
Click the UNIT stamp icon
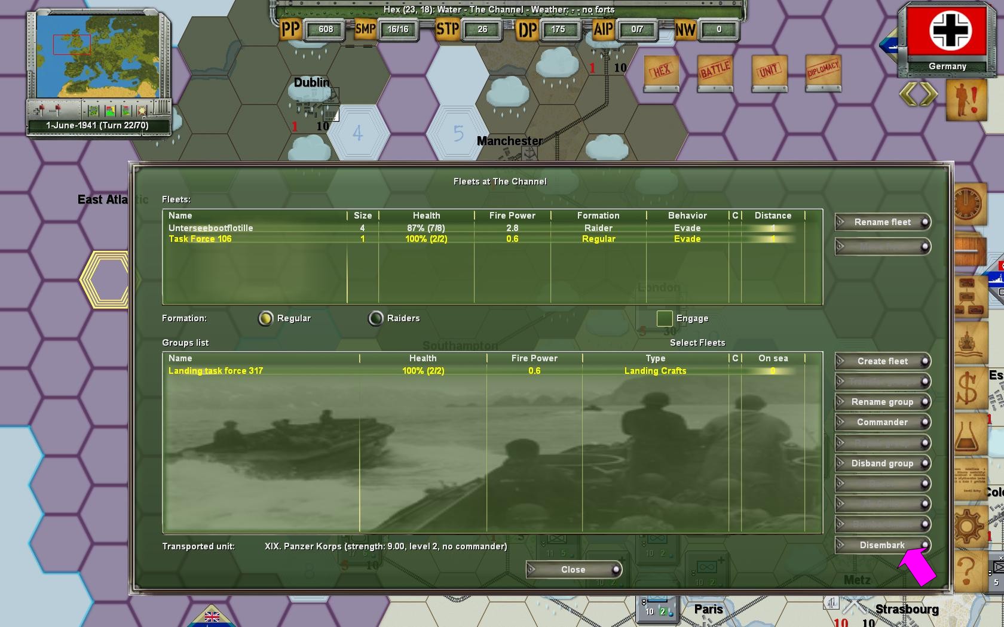[769, 73]
